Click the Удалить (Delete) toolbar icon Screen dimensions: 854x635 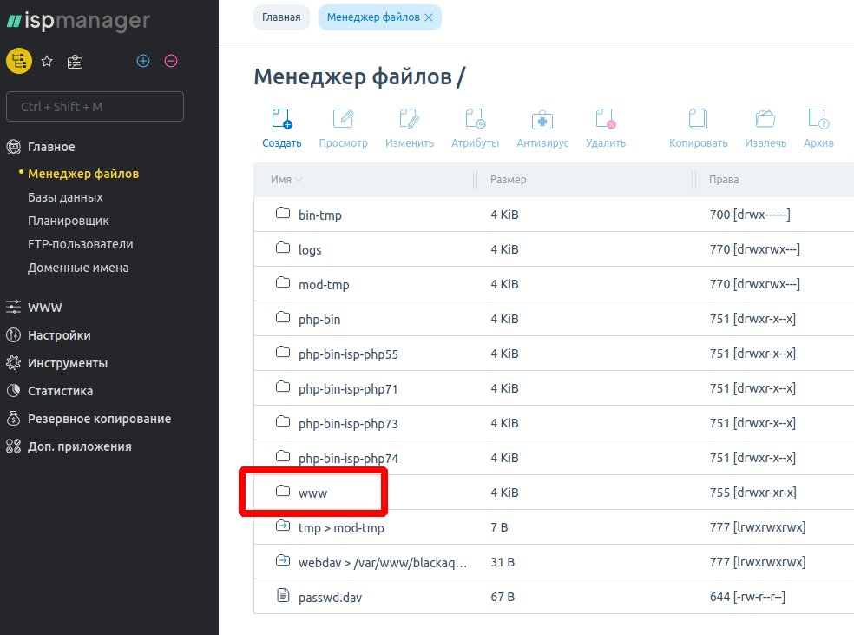pos(605,120)
